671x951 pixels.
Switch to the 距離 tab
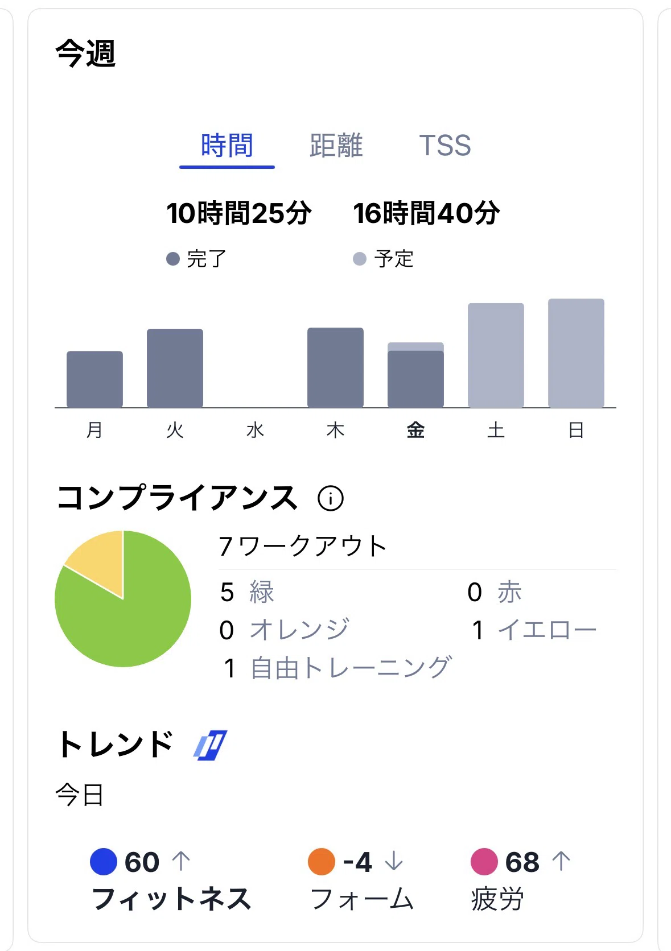coord(336,146)
